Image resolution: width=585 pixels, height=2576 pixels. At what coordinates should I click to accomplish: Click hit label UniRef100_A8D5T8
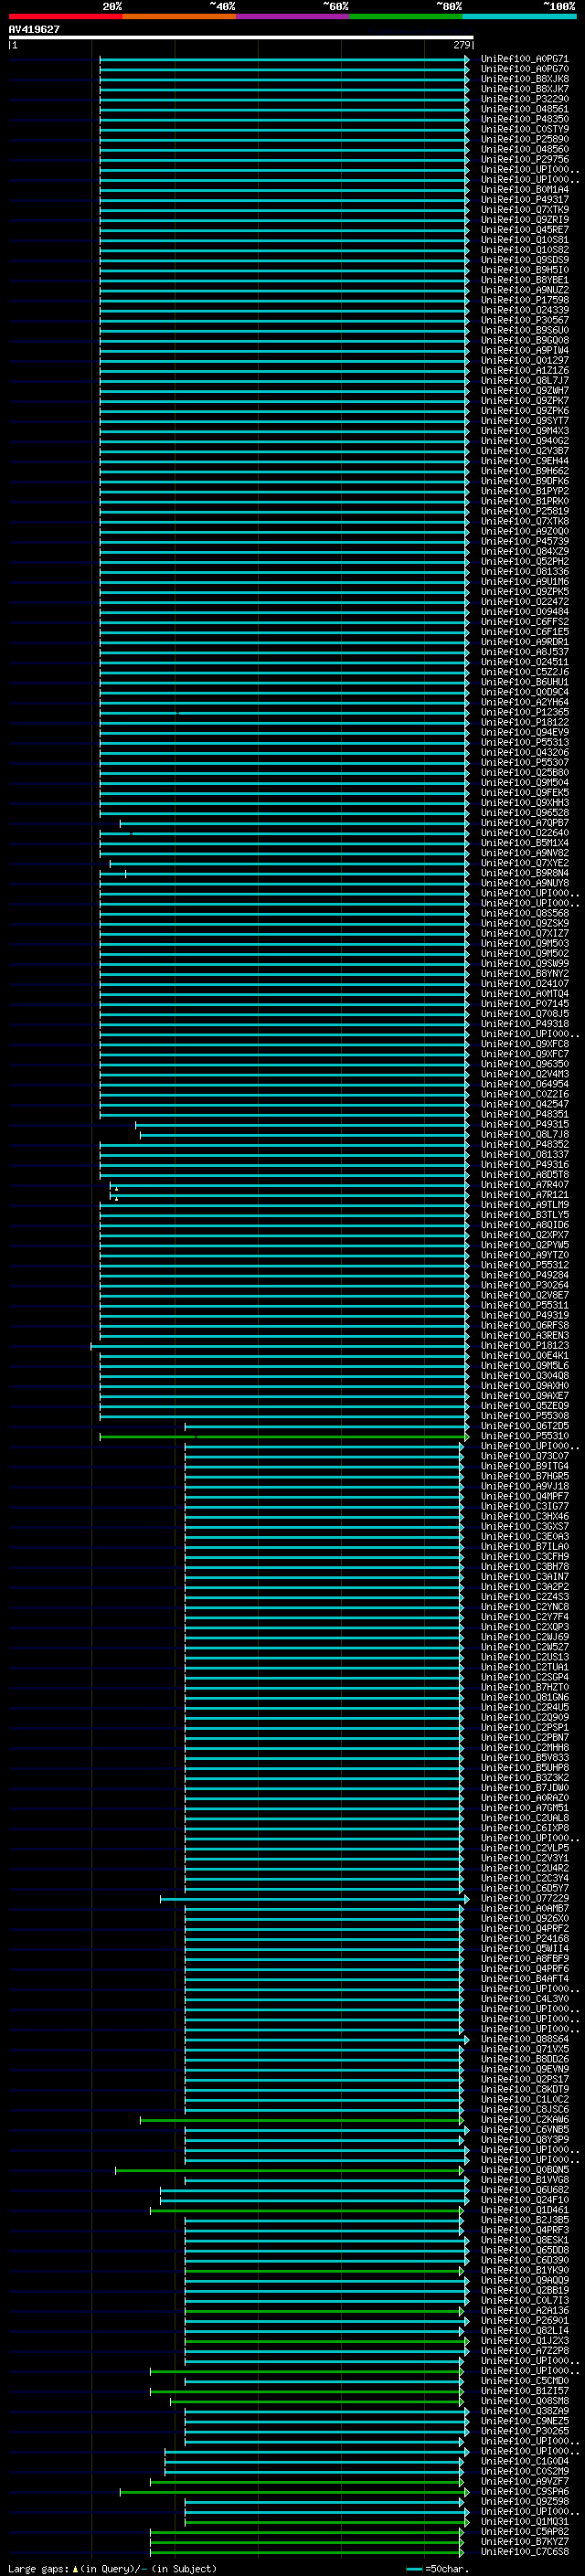point(524,1175)
